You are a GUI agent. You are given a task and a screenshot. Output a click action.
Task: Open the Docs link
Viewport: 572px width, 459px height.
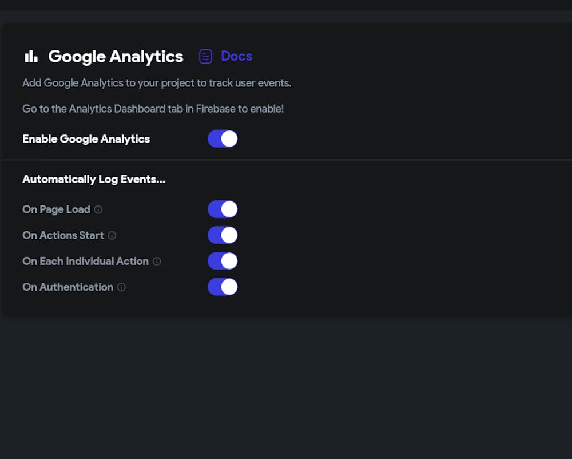click(x=236, y=56)
